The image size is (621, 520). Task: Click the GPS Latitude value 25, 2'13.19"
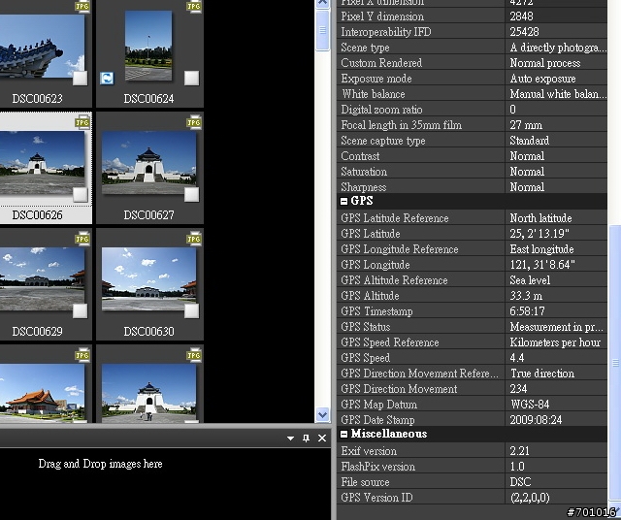tap(539, 234)
